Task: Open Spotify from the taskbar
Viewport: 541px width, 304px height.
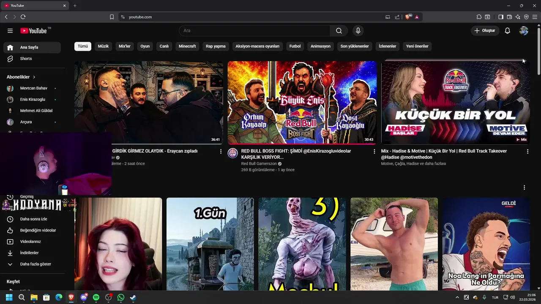Action: point(96,297)
